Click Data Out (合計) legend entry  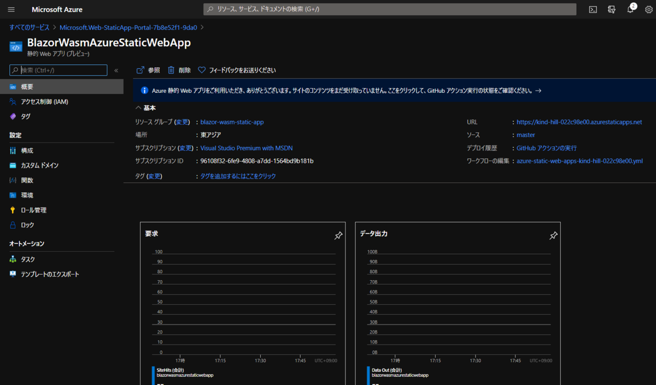click(387, 370)
